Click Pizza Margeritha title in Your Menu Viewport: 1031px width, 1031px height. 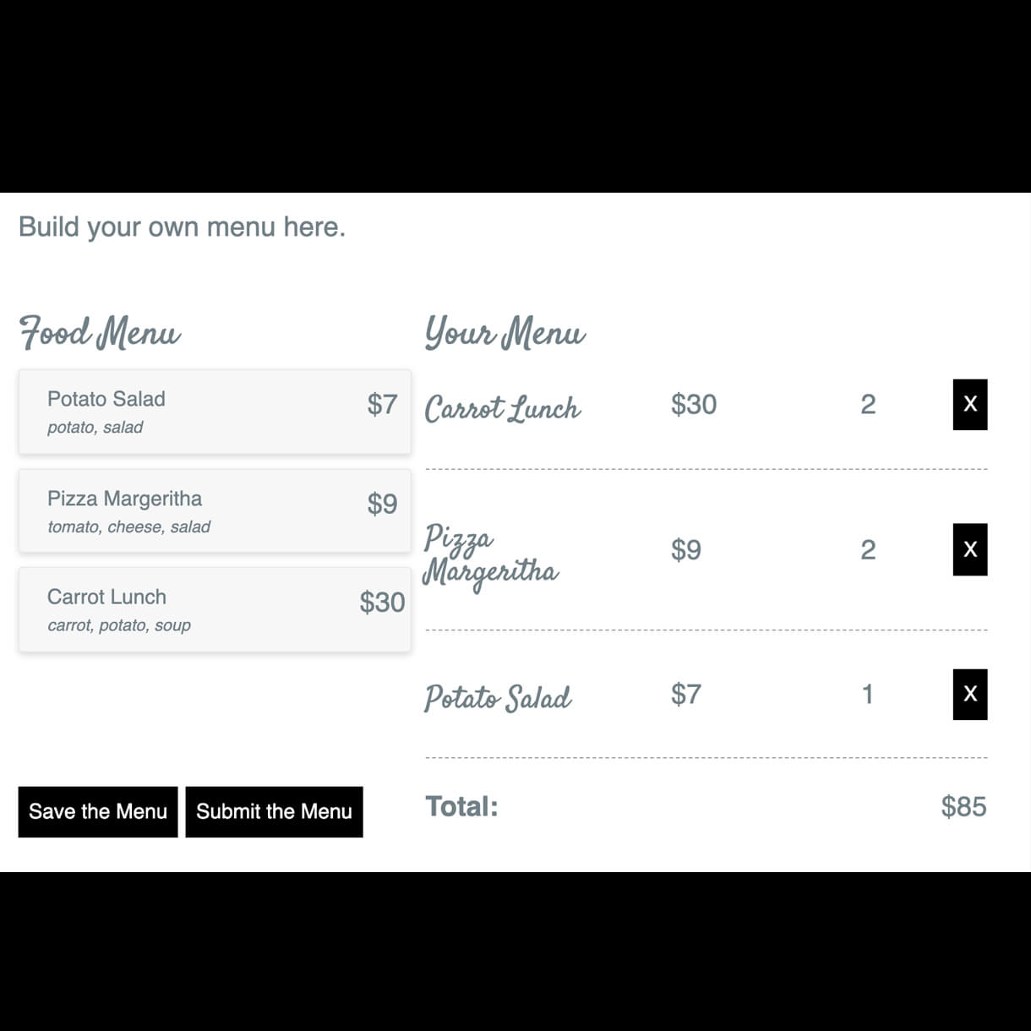click(491, 556)
